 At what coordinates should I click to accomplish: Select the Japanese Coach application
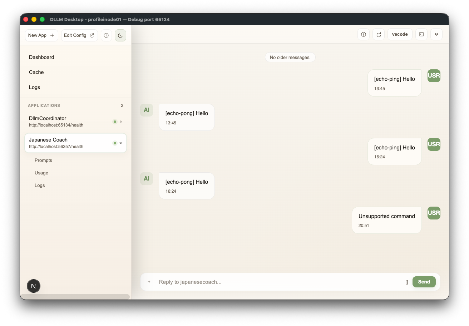75,143
